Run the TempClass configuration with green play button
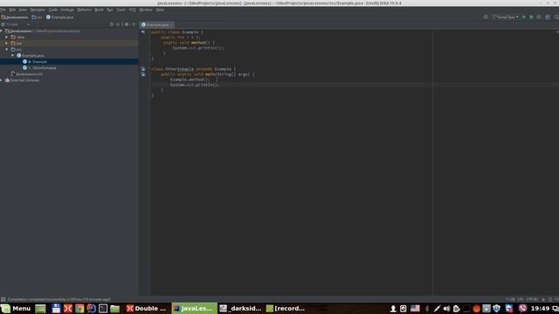This screenshot has width=559, height=314. point(524,17)
